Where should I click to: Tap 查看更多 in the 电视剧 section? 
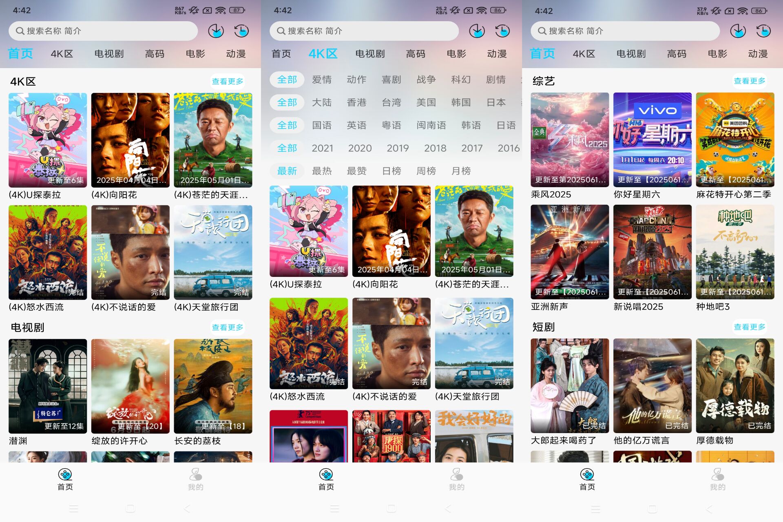point(228,326)
